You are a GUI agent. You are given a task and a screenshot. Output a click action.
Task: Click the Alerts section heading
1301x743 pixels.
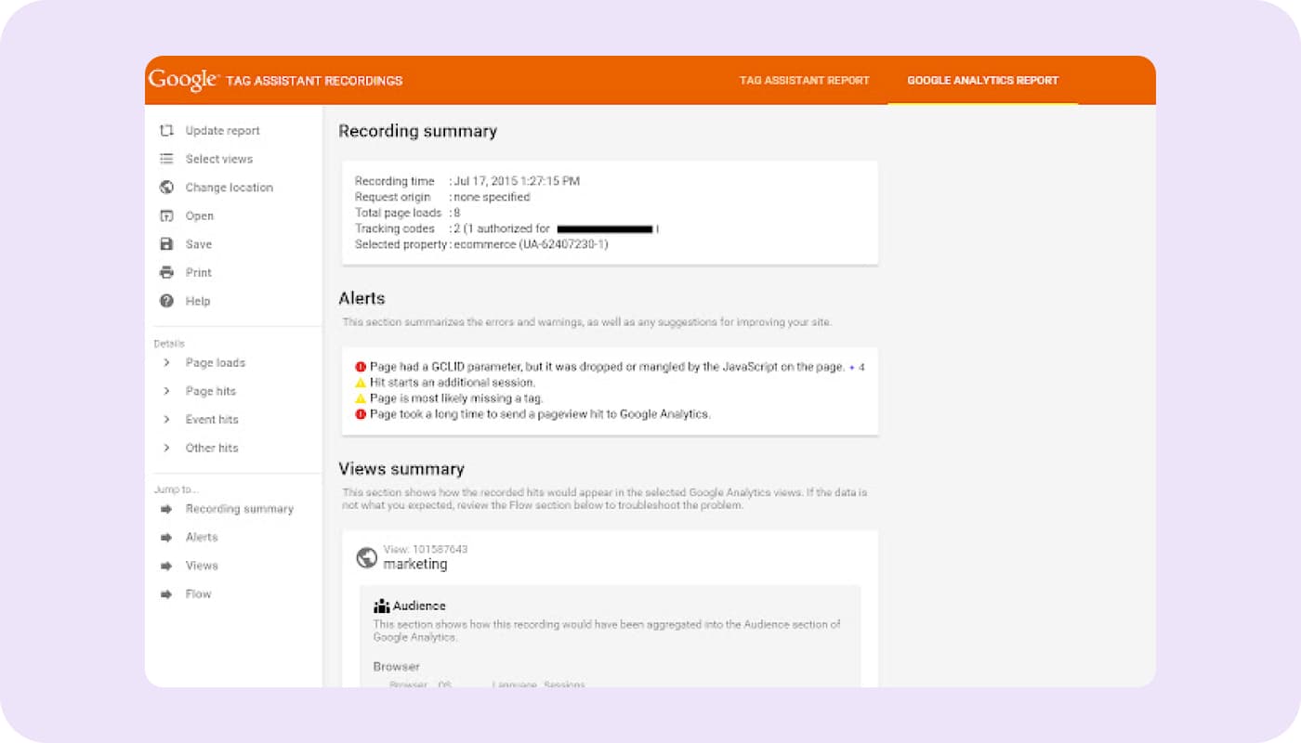pos(362,299)
